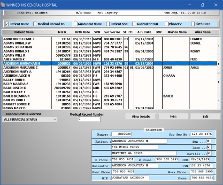This screenshot has width=223, height=185.
Task: Select patient ADAMS JOHNATHAN row
Action: click(x=109, y=47)
